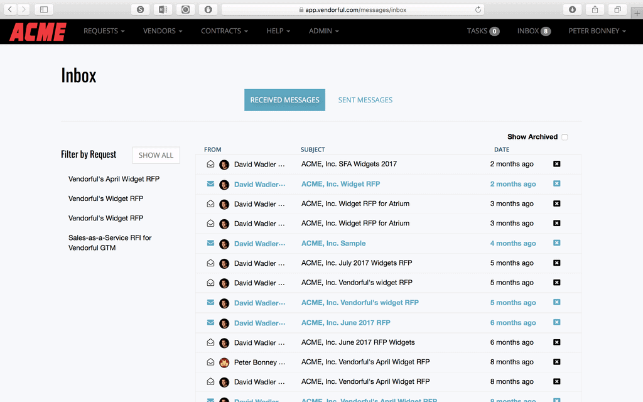Open ACME, Inc. Sample message
Image resolution: width=643 pixels, height=402 pixels.
333,243
